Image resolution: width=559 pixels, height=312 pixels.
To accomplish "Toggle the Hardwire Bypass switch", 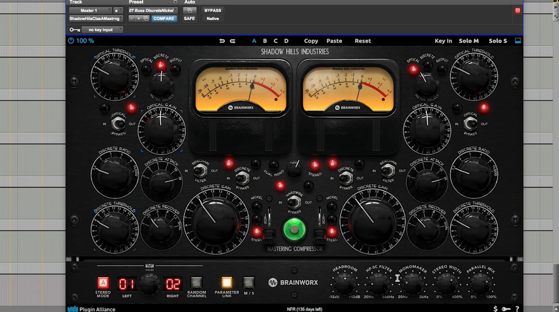I will click(x=294, y=203).
